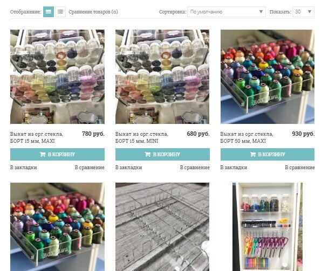Open the БОРТ 15 мм MAXI product title
This screenshot has height=271, width=322.
coord(37,137)
